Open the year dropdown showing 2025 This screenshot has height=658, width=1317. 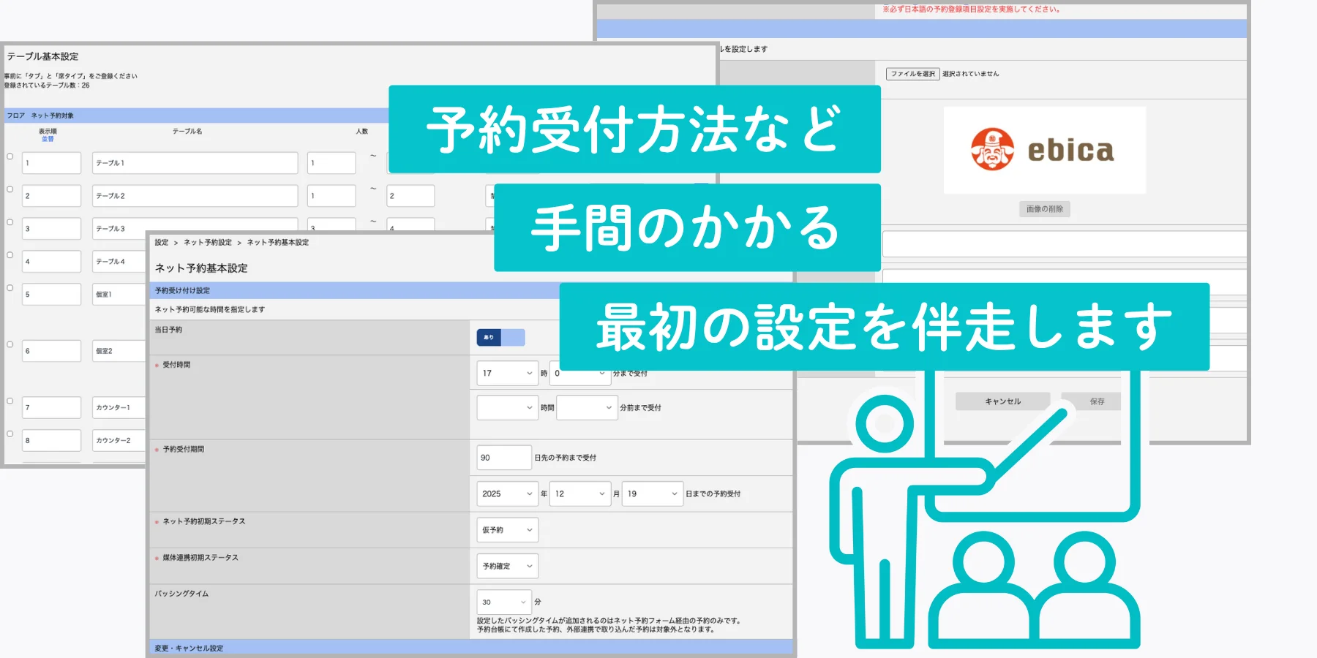[508, 494]
